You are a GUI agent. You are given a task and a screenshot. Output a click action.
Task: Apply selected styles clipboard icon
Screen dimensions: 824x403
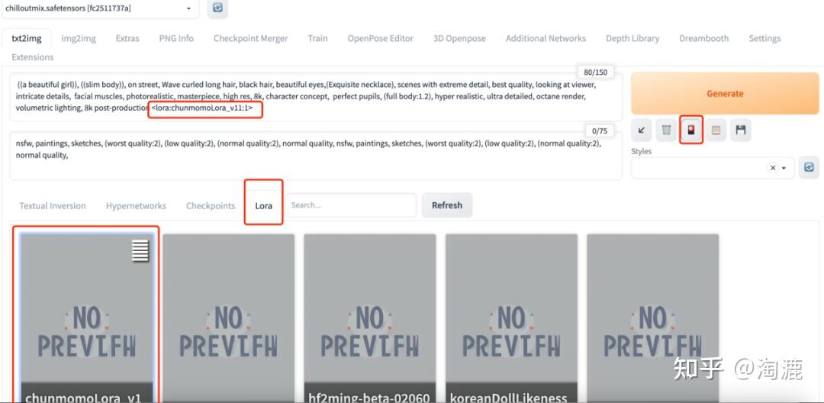tap(716, 130)
